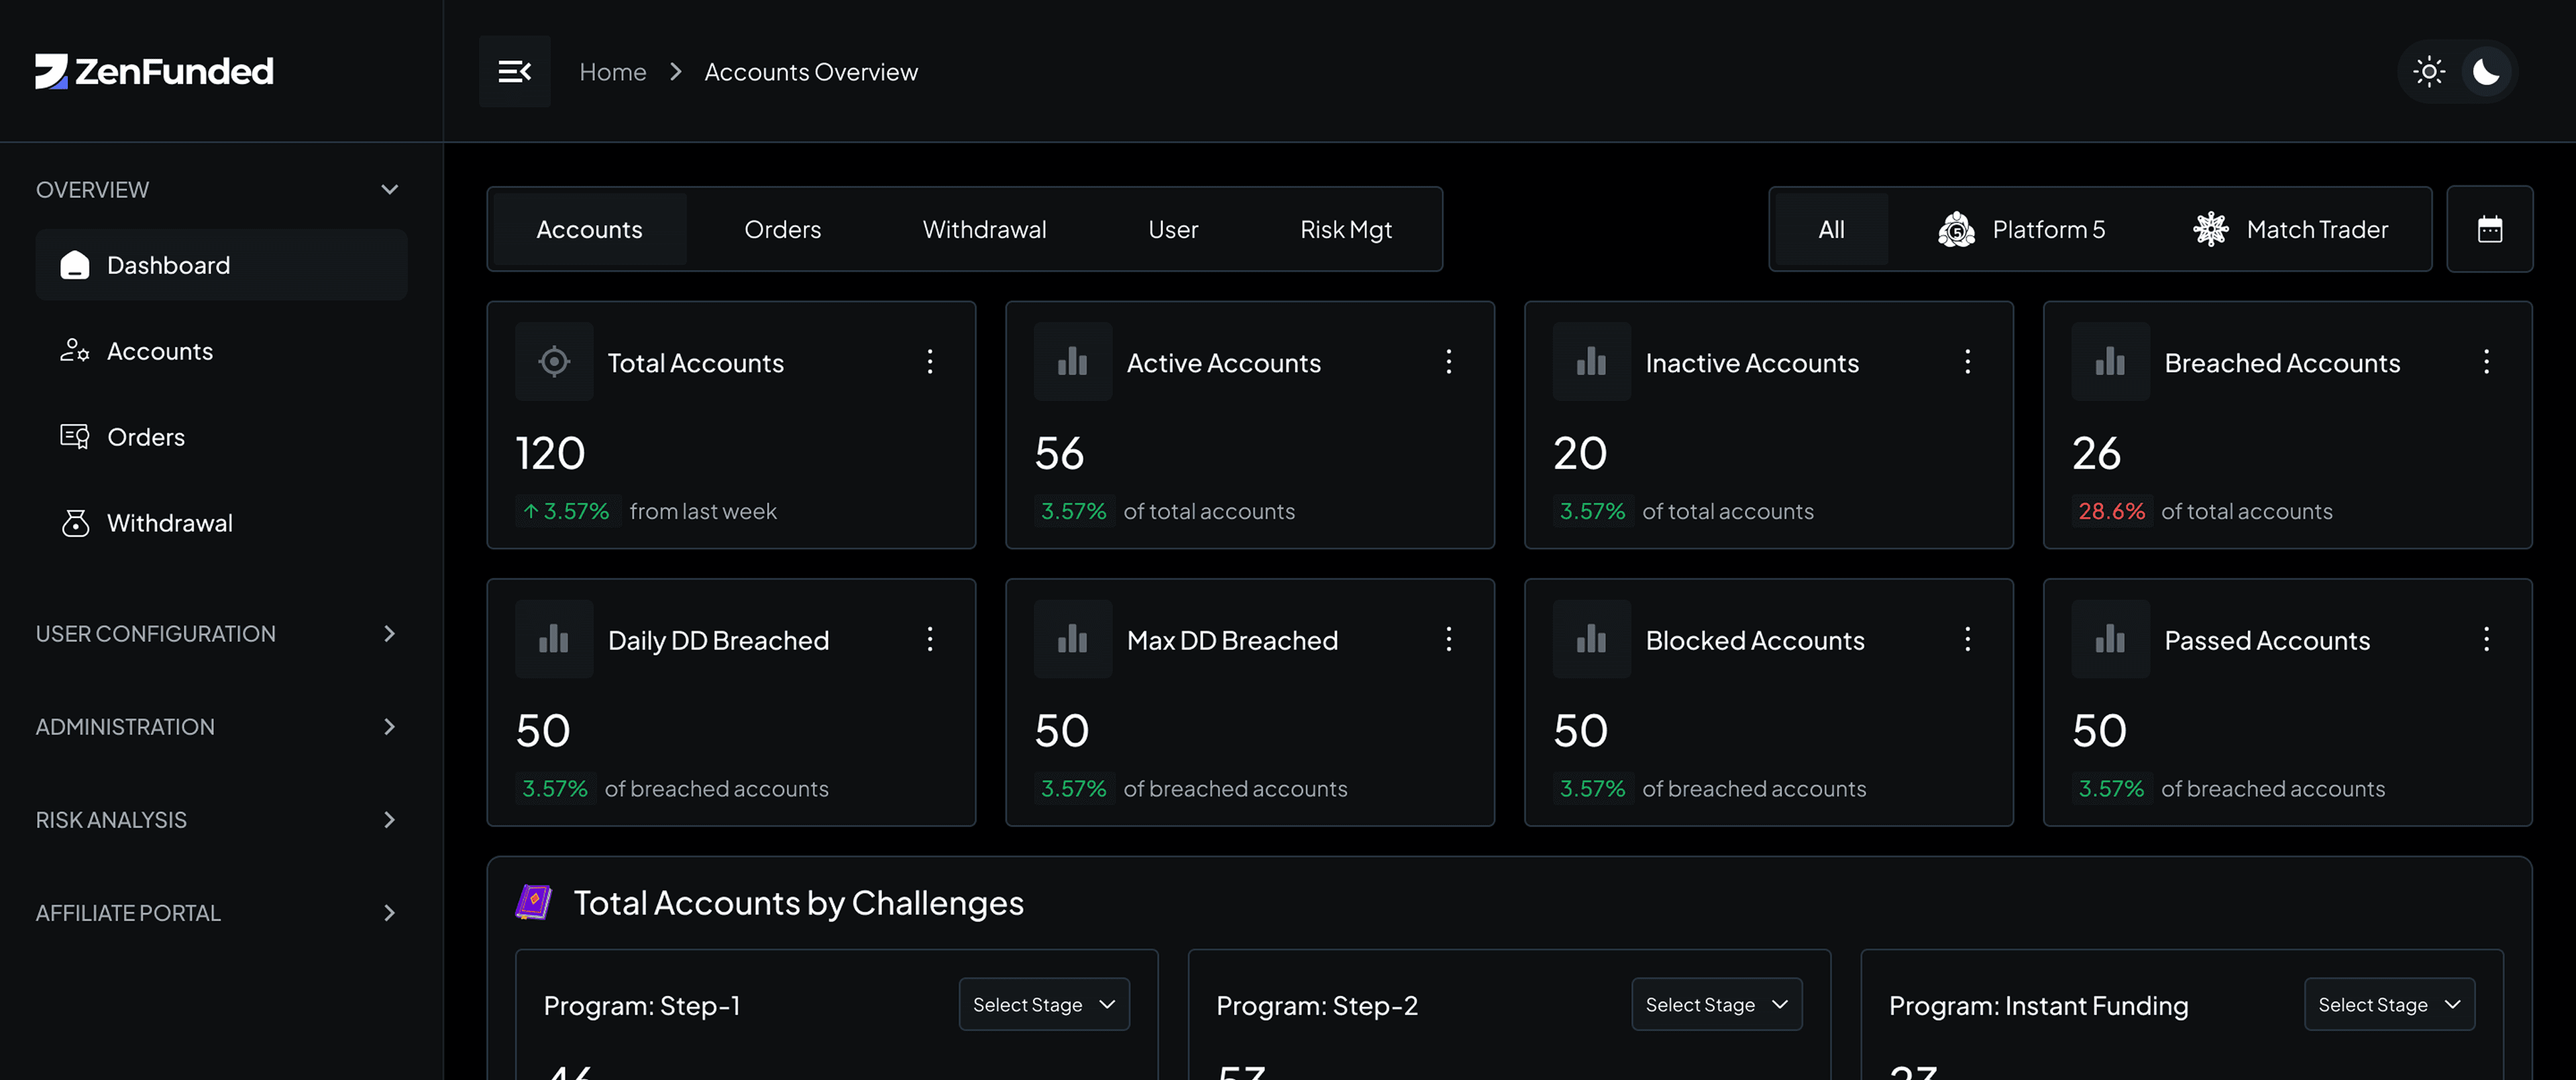This screenshot has height=1080, width=2576.
Task: Select the Accounts tab
Action: point(590,229)
